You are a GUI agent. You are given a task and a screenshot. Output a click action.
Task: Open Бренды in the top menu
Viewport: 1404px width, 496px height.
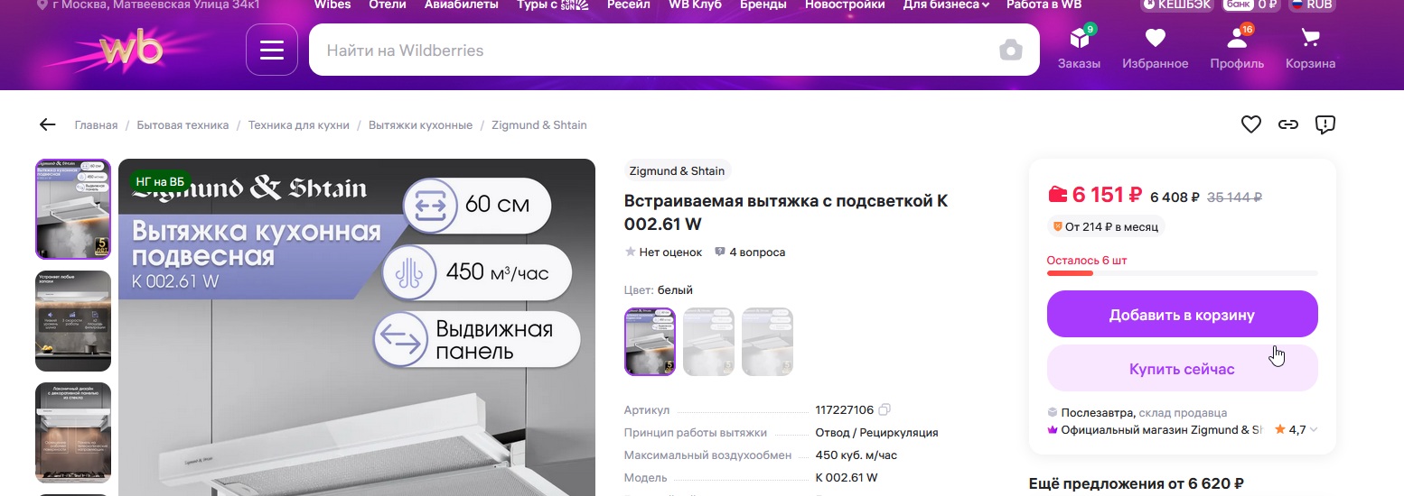tap(763, 5)
